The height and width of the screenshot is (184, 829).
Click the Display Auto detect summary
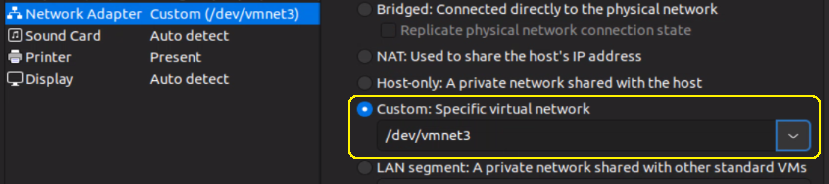tap(190, 79)
